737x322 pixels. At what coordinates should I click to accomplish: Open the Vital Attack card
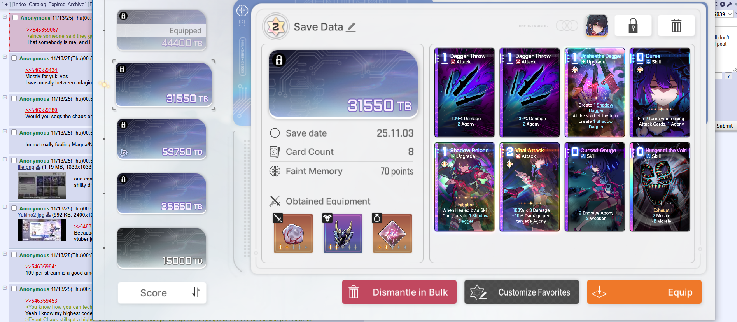point(529,187)
